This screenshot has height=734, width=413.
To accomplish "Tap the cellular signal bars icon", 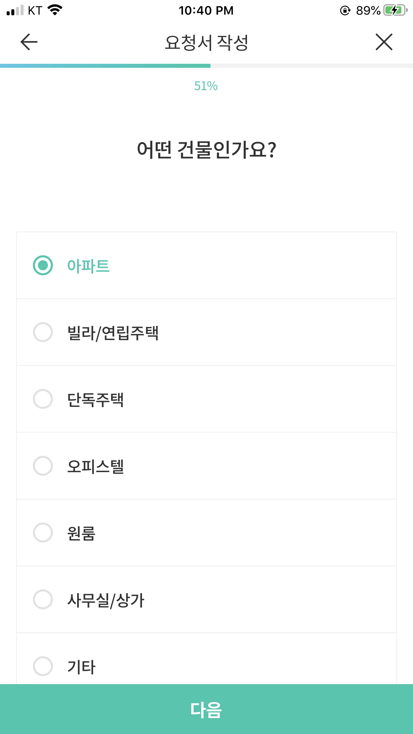I will pyautogui.click(x=15, y=11).
